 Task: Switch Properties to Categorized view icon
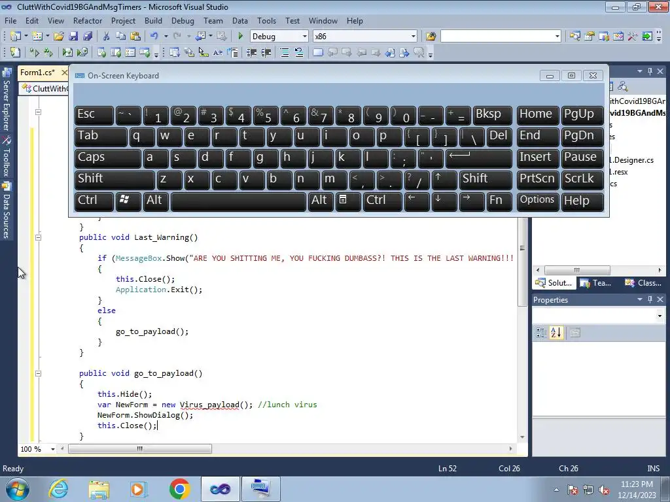541,333
